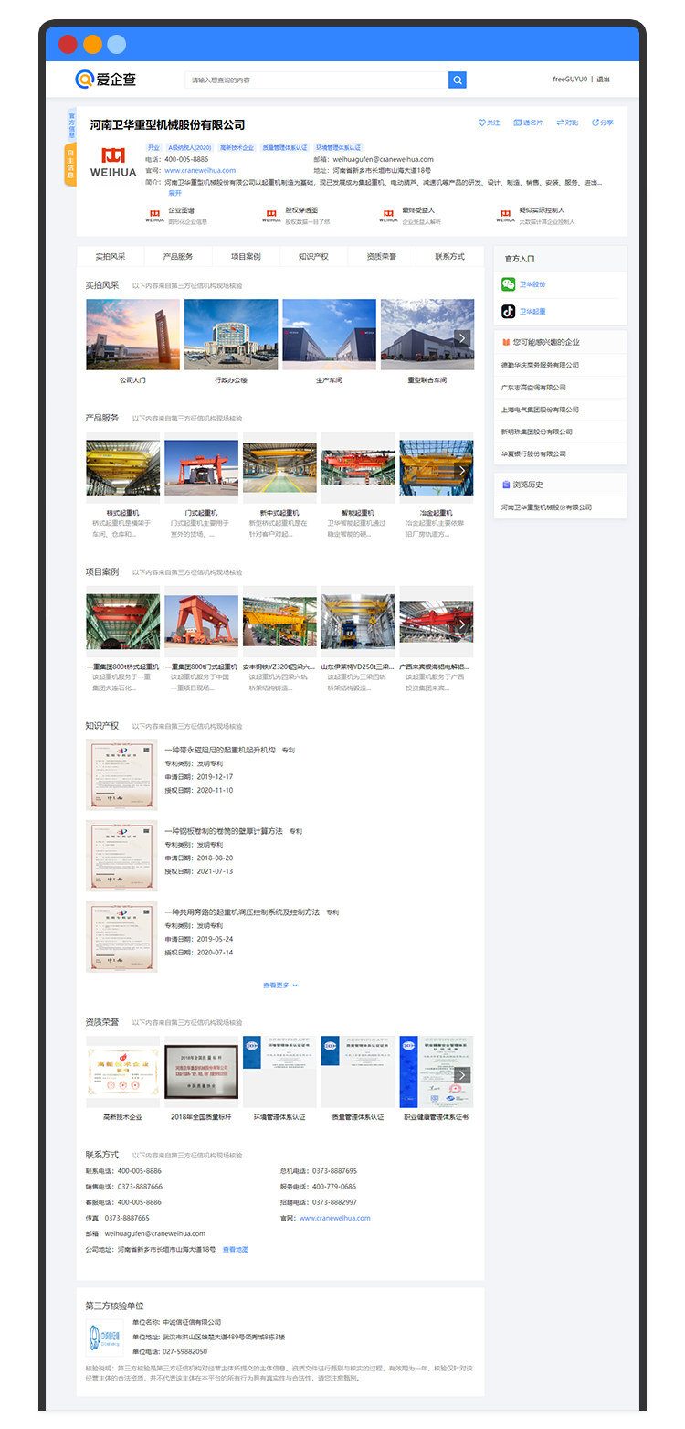The height and width of the screenshot is (1429, 685).
Task: Open 华夏银行股份有限公司 company link
Action: point(533,453)
